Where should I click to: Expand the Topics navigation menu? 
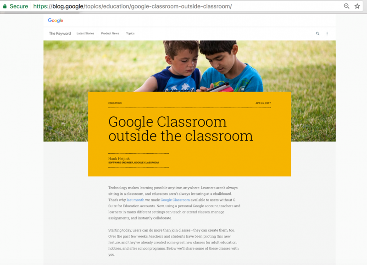pyautogui.click(x=130, y=33)
